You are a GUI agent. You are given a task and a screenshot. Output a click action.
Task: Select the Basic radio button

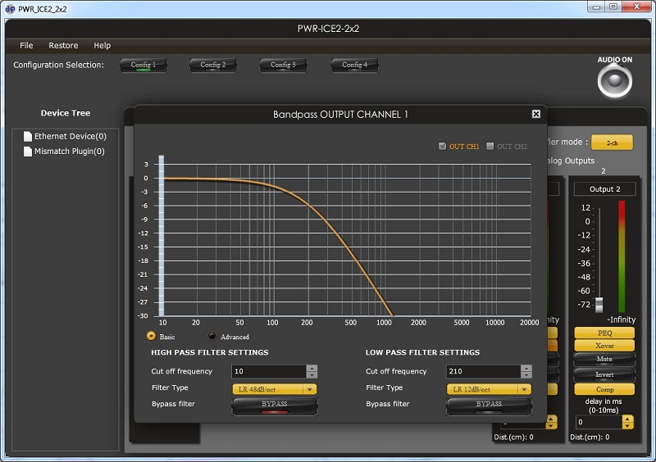[x=151, y=336]
